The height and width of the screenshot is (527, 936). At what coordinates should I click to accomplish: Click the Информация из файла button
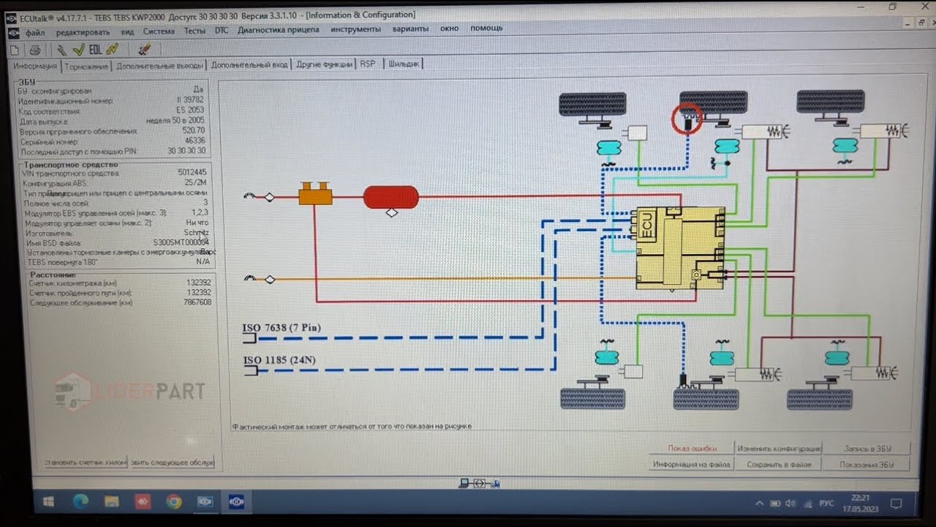coord(692,464)
